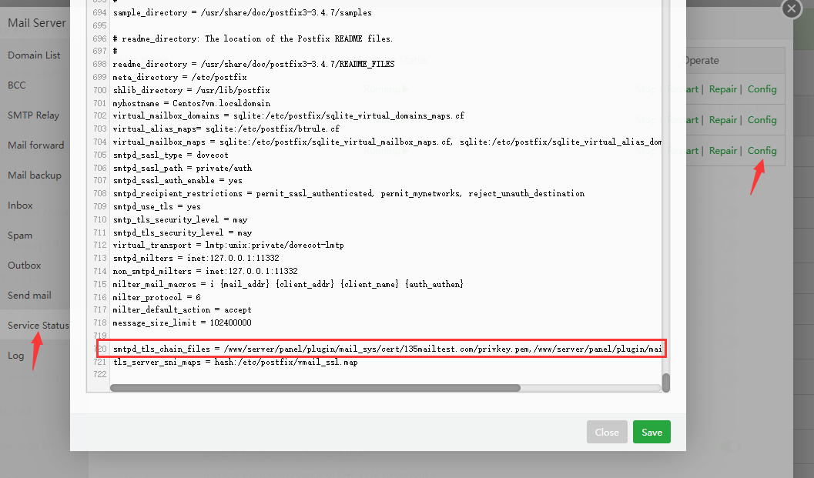
Task: Open Mail forward settings
Action: pos(36,145)
